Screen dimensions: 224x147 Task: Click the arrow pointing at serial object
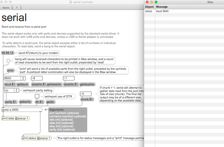tap(46, 110)
